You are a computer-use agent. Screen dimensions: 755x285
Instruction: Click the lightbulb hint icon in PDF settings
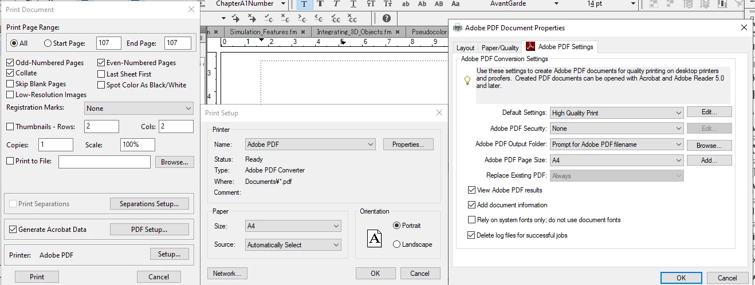(x=467, y=81)
